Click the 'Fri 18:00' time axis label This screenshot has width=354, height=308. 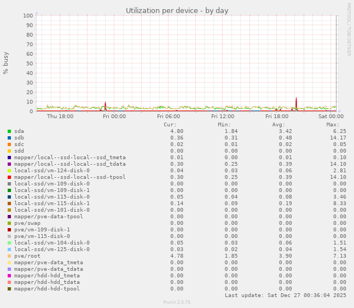point(277,117)
